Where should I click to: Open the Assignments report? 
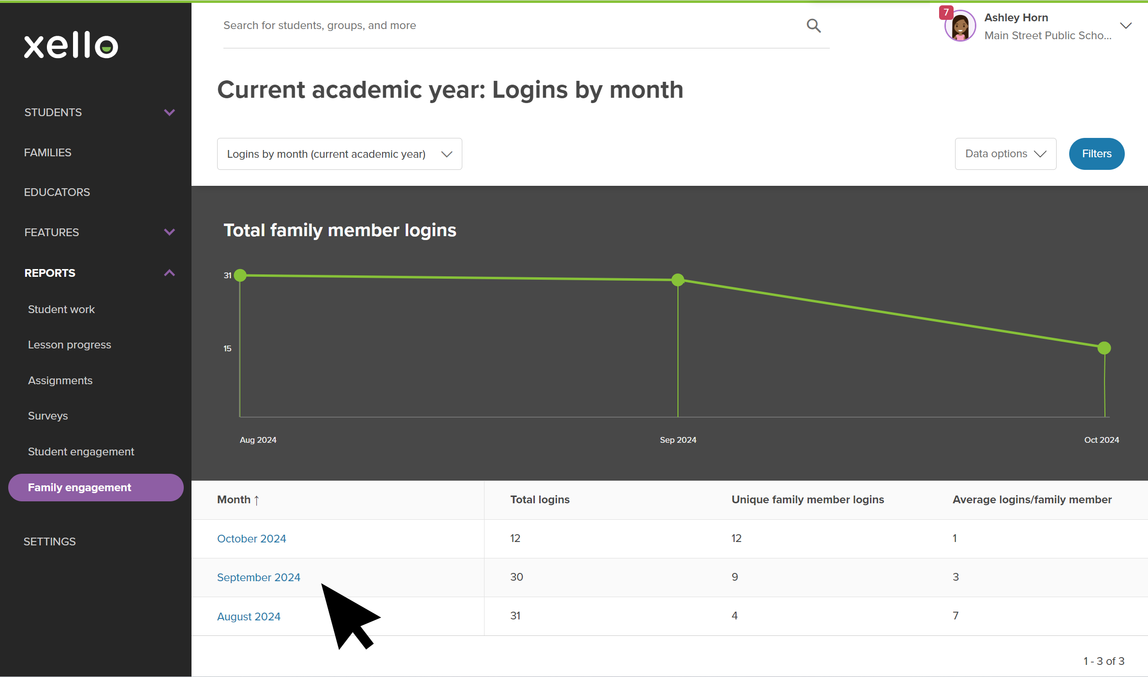60,380
